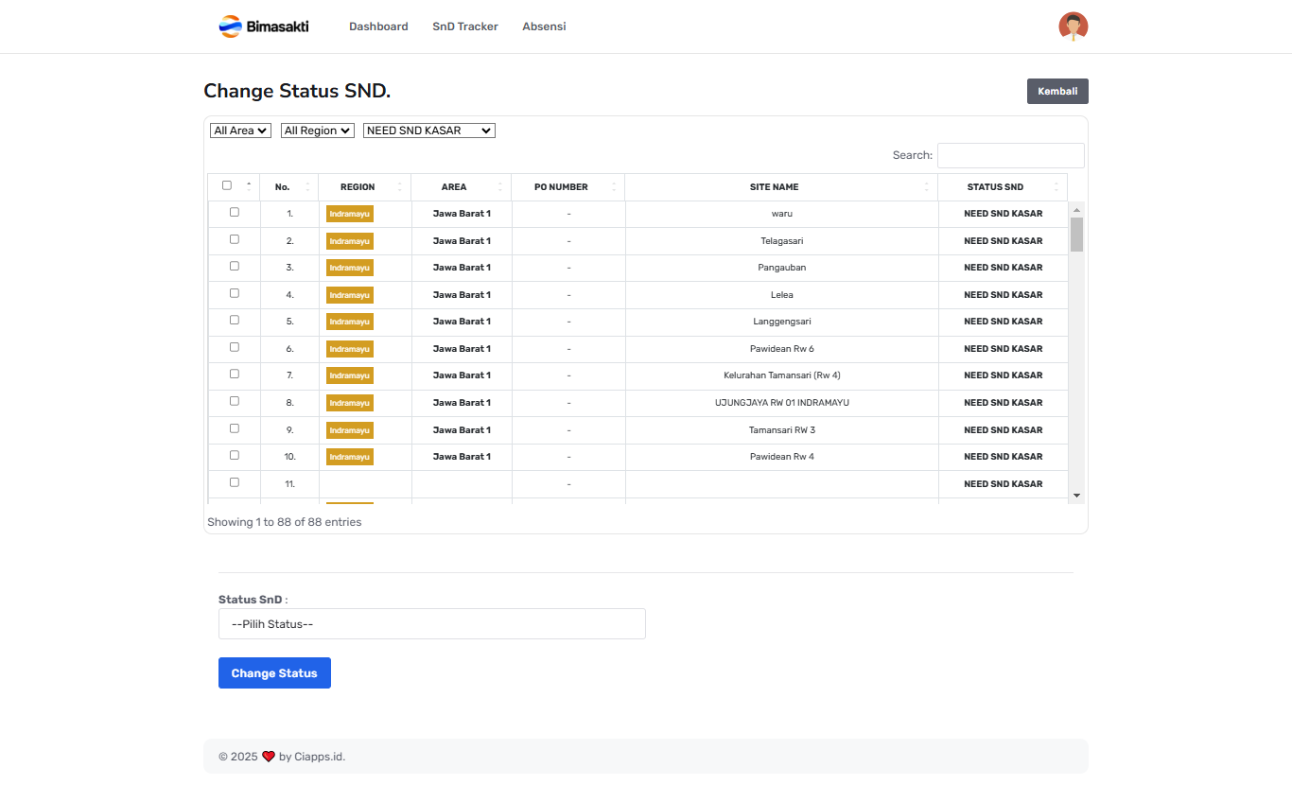This screenshot has height=785, width=1292.
Task: Click the blue Change Status button
Action: 274,673
